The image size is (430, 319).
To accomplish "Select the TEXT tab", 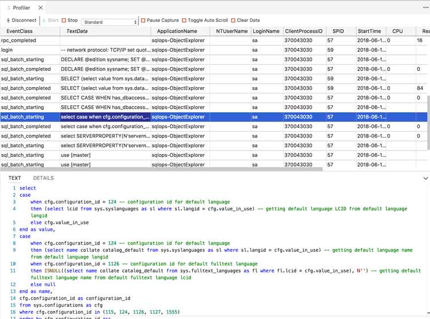I will point(14,178).
